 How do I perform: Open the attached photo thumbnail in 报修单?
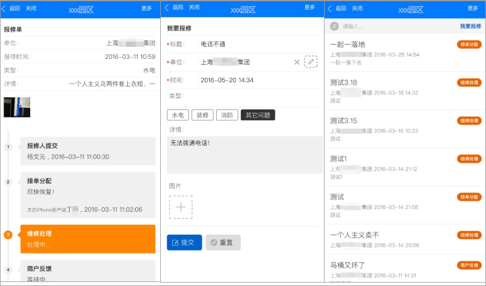click(17, 107)
